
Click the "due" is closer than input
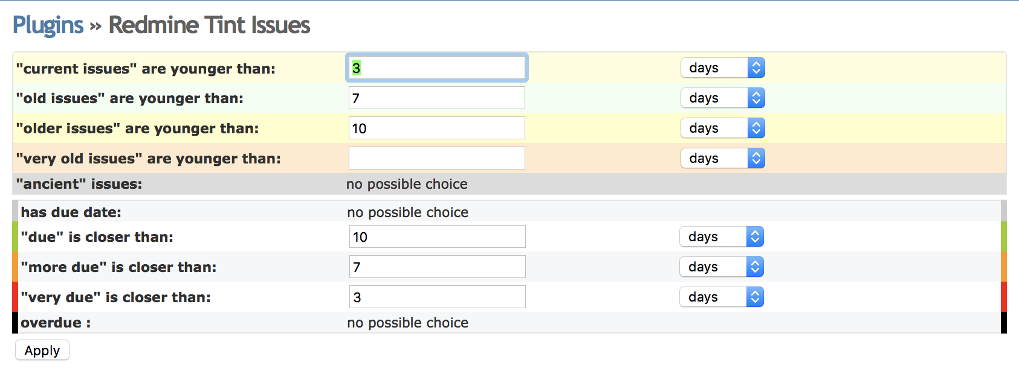point(438,236)
